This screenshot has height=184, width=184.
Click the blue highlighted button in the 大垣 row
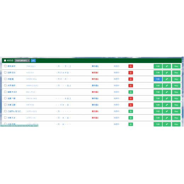pos(158,79)
